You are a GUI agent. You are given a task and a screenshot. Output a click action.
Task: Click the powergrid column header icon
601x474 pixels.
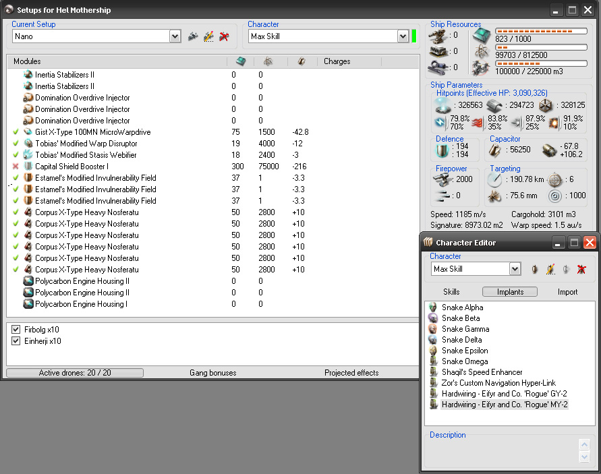click(268, 61)
